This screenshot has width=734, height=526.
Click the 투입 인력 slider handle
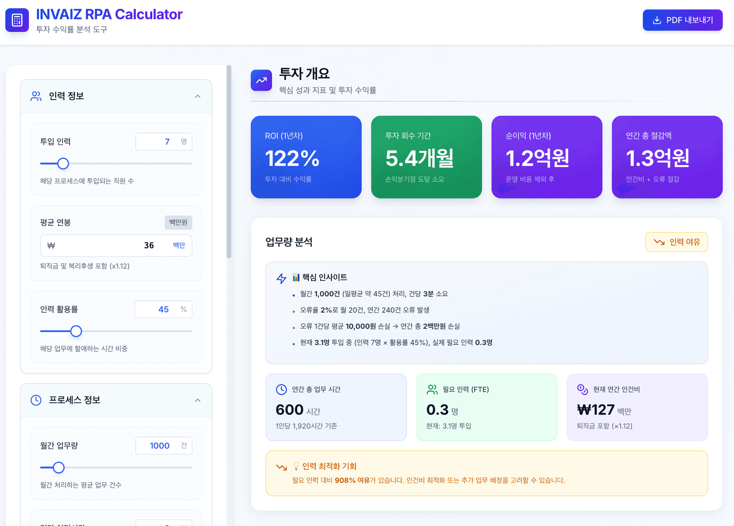coord(63,164)
